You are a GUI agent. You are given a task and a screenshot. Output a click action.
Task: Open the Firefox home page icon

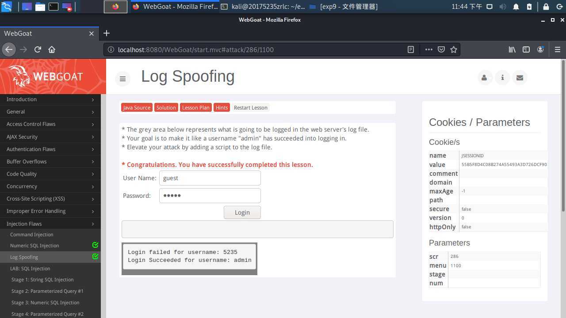(52, 49)
